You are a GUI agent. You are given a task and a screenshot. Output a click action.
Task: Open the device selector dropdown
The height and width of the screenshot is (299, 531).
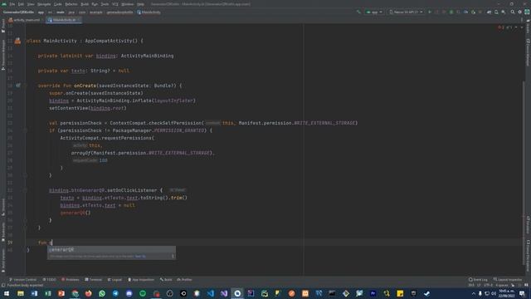pyautogui.click(x=406, y=12)
